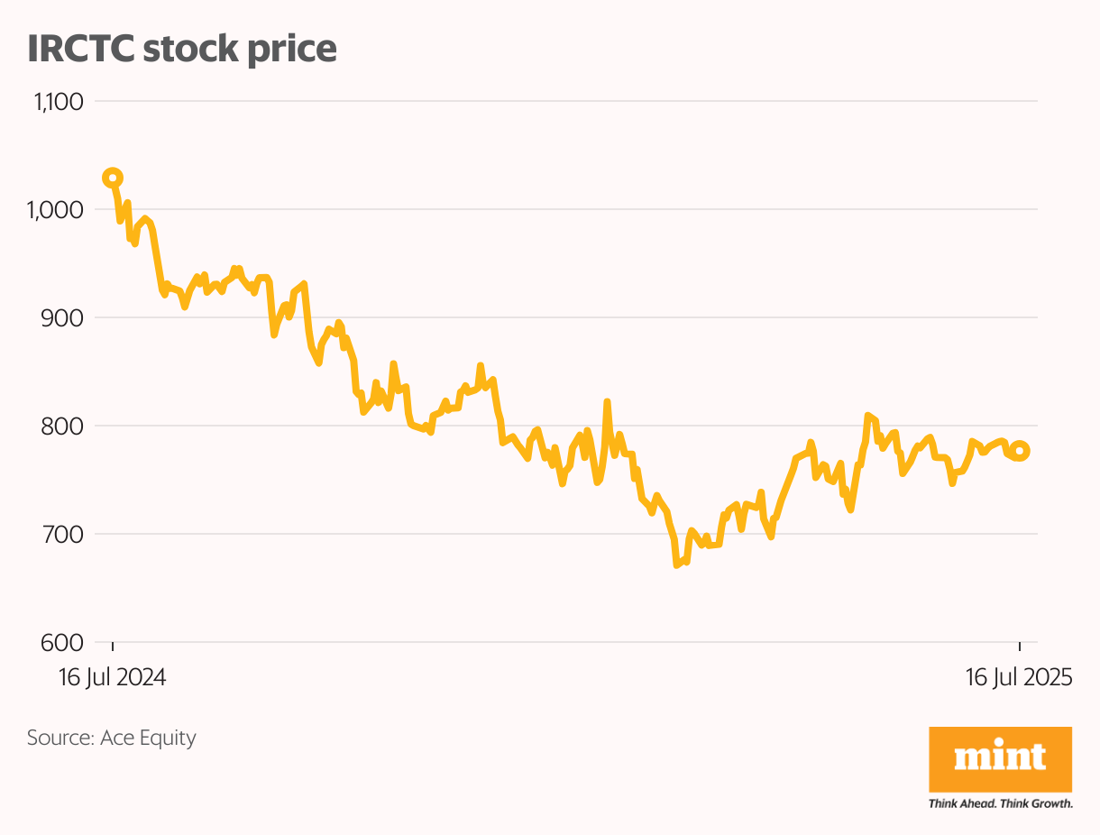This screenshot has width=1100, height=835.
Task: Click the last peak above 800 near chart end
Action: 867,416
